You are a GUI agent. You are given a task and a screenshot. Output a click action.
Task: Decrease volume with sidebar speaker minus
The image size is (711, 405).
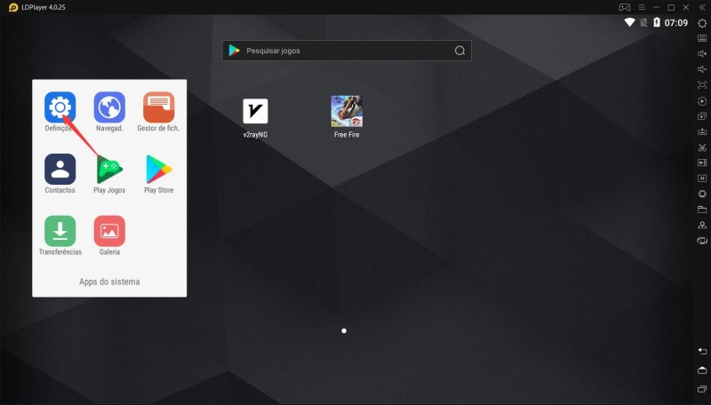click(x=702, y=69)
